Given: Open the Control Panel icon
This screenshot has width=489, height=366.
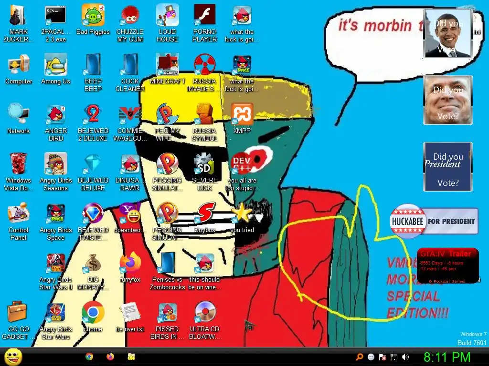Looking at the screenshot, I should 19,222.
